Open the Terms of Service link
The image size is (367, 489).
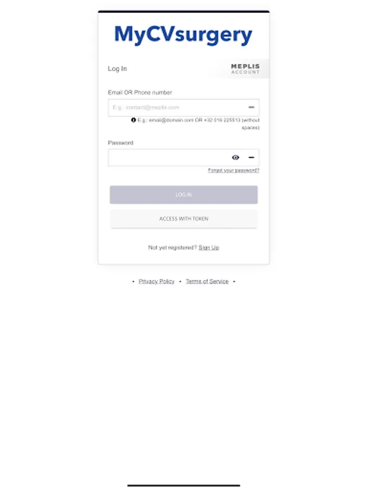(207, 281)
